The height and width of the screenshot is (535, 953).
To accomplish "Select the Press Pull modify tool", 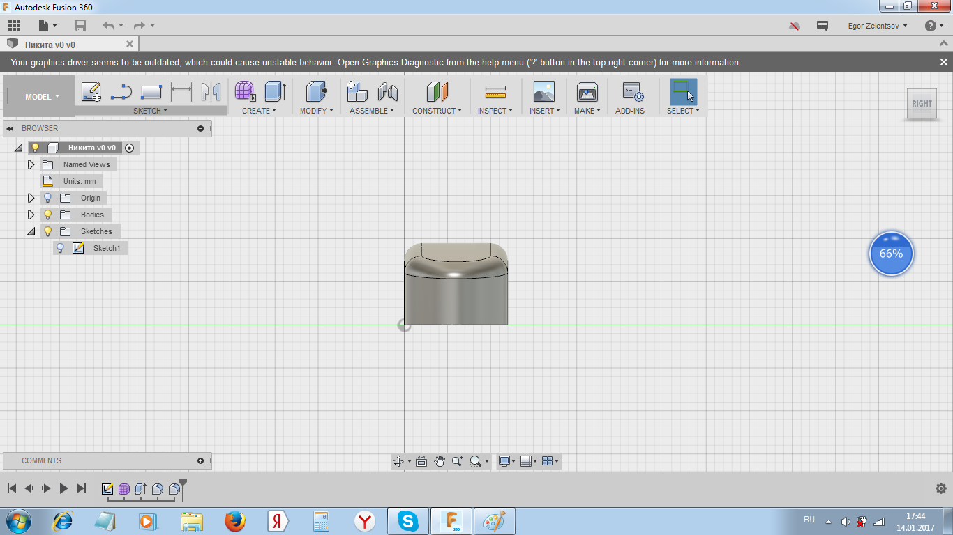I will point(317,92).
